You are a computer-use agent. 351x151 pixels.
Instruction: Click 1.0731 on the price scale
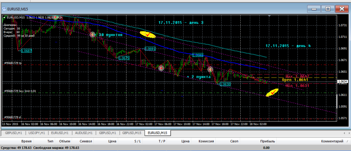342,25
